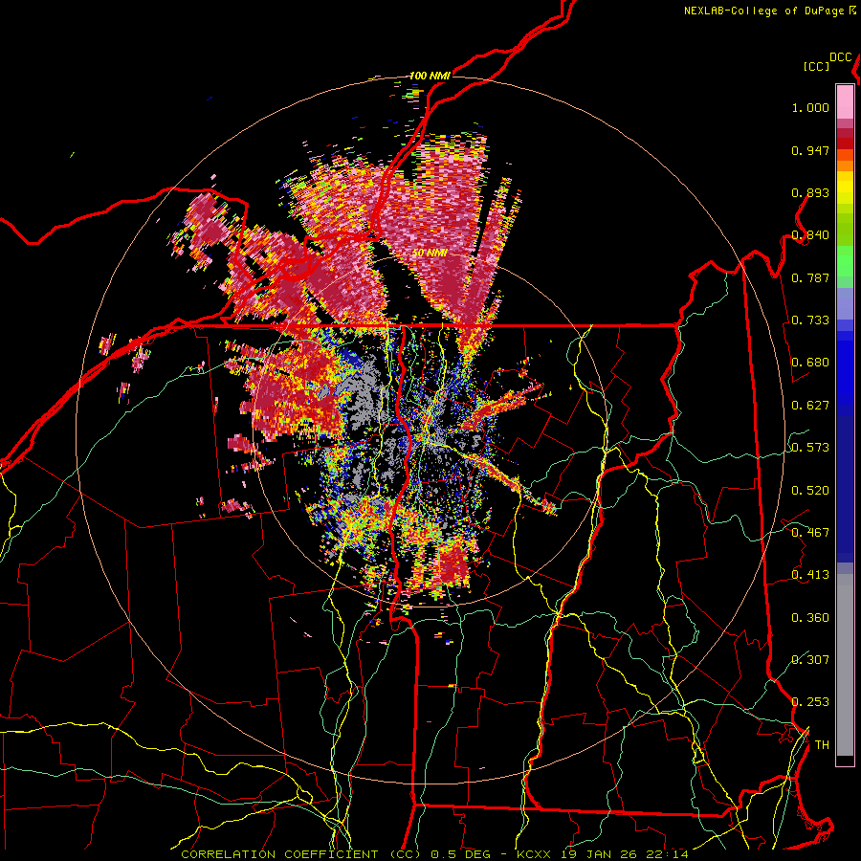
Task: Click the DCC legend heading
Action: [841, 57]
